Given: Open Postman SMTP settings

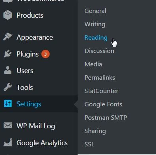Looking at the screenshot, I should pyautogui.click(x=106, y=118).
